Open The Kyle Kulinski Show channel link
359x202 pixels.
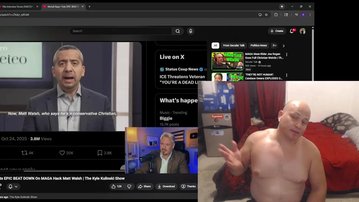click(23, 197)
